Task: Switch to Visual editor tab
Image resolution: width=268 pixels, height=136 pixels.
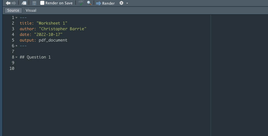Action: (31, 10)
